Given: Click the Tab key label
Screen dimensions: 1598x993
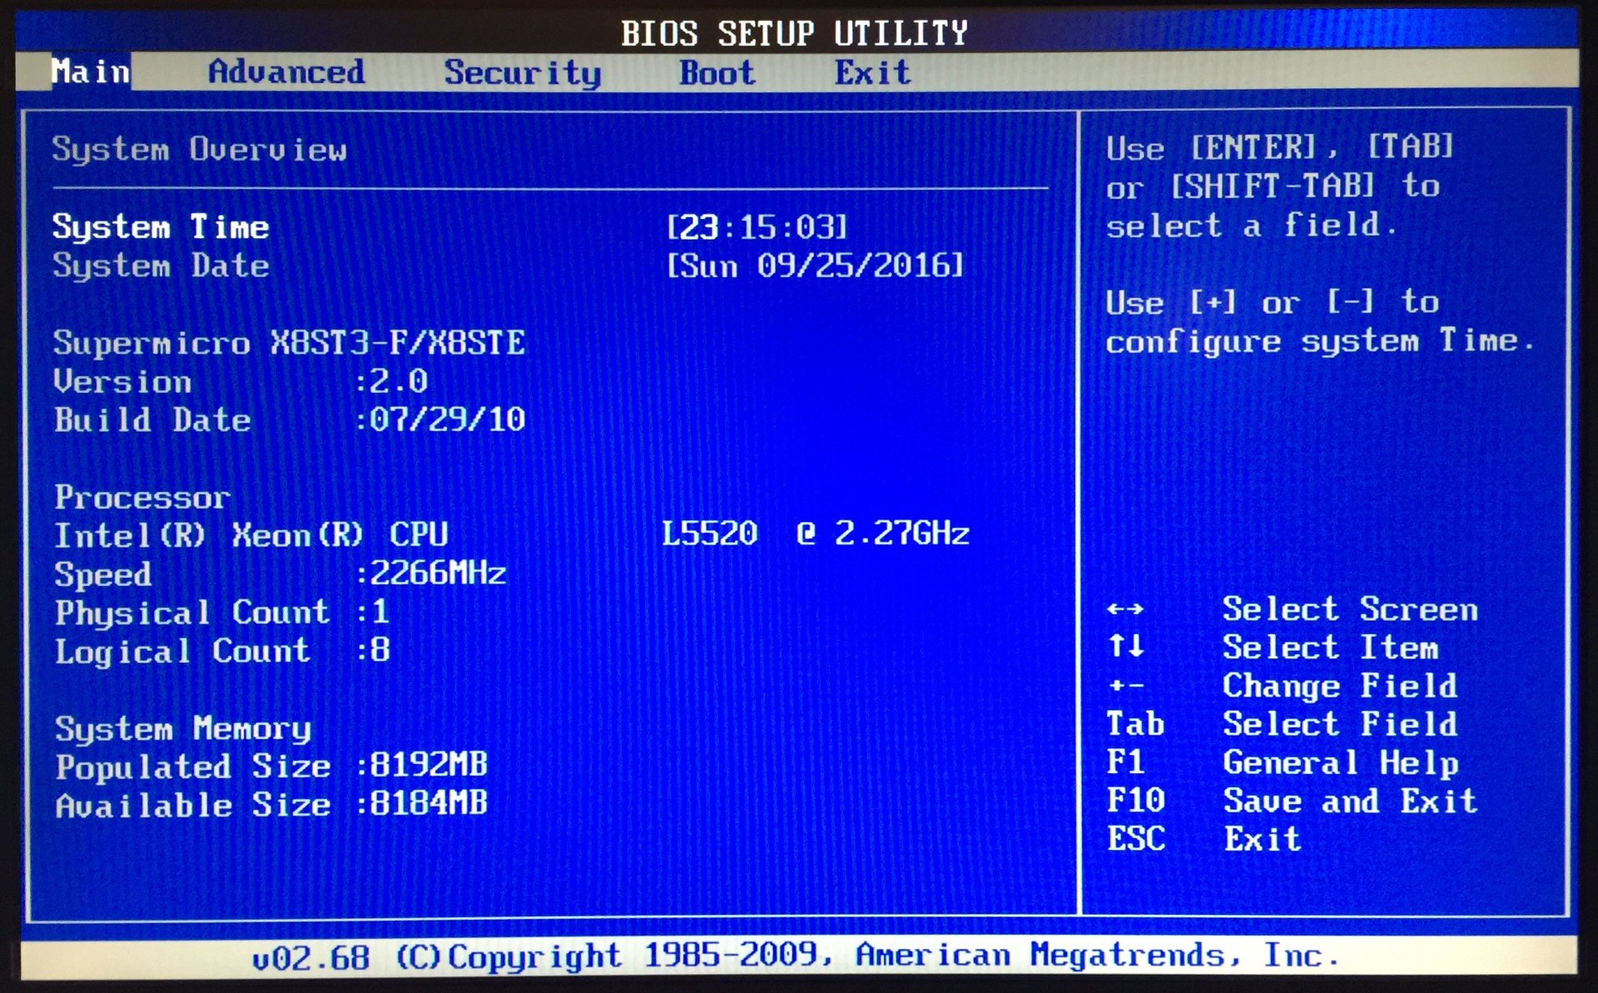Looking at the screenshot, I should pyautogui.click(x=1135, y=724).
